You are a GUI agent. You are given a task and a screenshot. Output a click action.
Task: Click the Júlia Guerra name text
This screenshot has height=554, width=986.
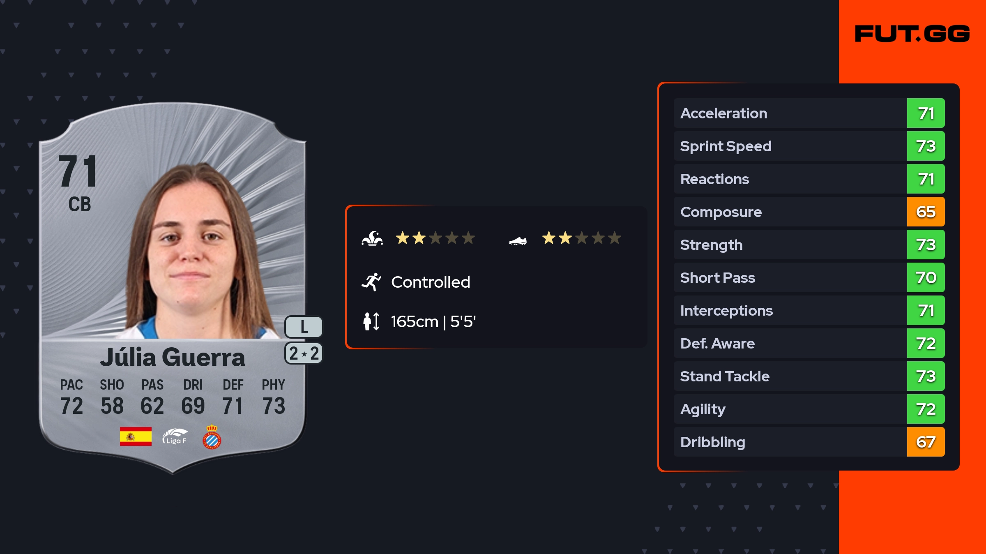click(173, 358)
